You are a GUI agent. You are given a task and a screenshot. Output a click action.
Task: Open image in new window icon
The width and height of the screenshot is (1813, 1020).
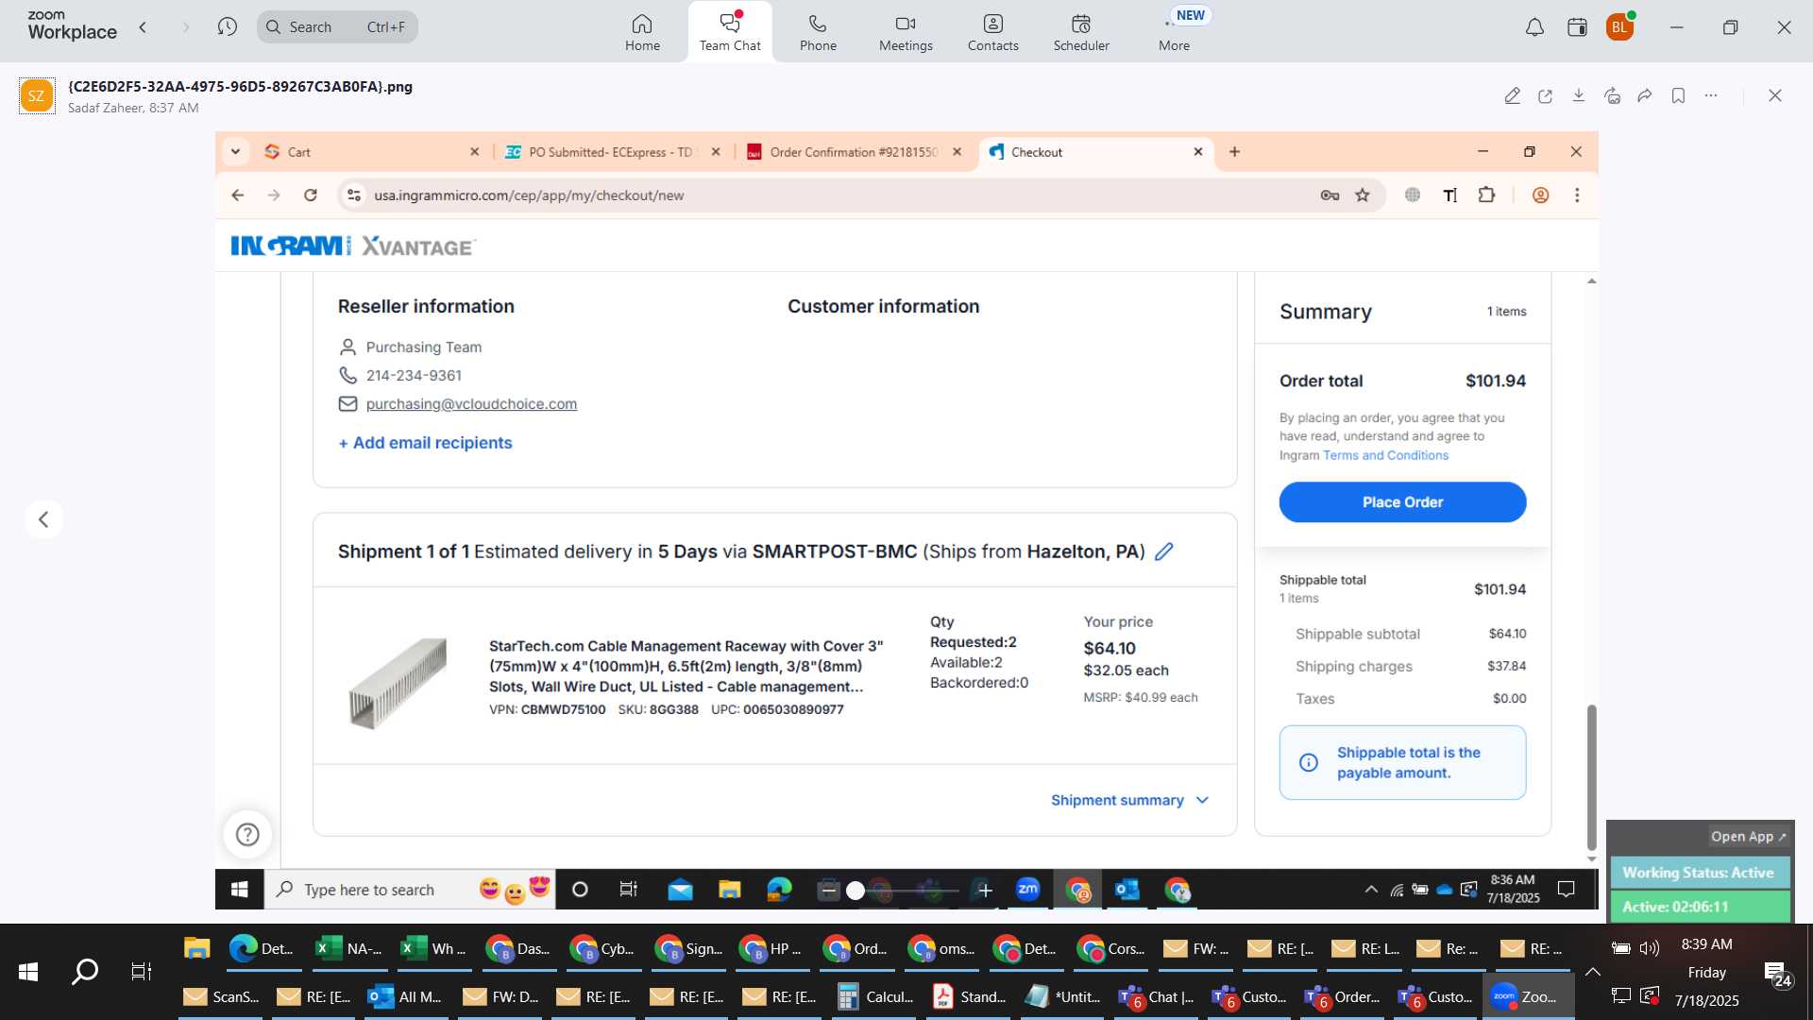pyautogui.click(x=1545, y=95)
